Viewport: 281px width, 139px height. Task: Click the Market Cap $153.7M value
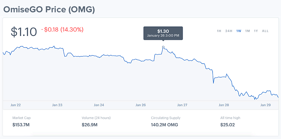(x=21, y=124)
